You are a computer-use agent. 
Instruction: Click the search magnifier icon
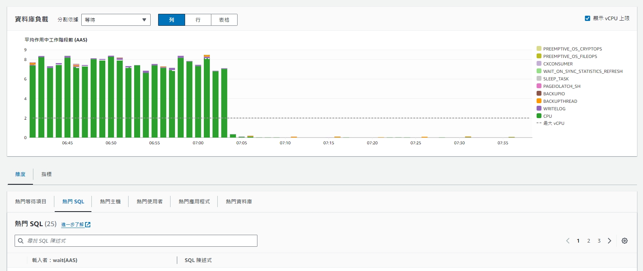tap(21, 241)
